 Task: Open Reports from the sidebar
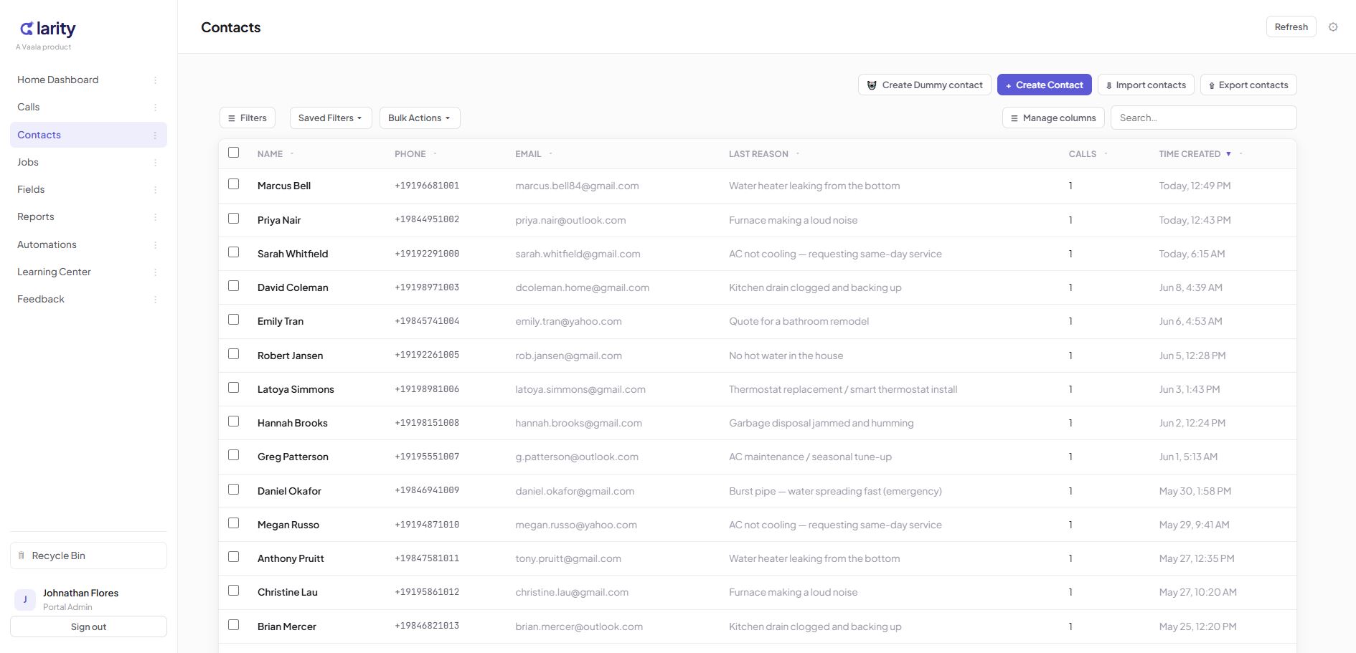36,216
